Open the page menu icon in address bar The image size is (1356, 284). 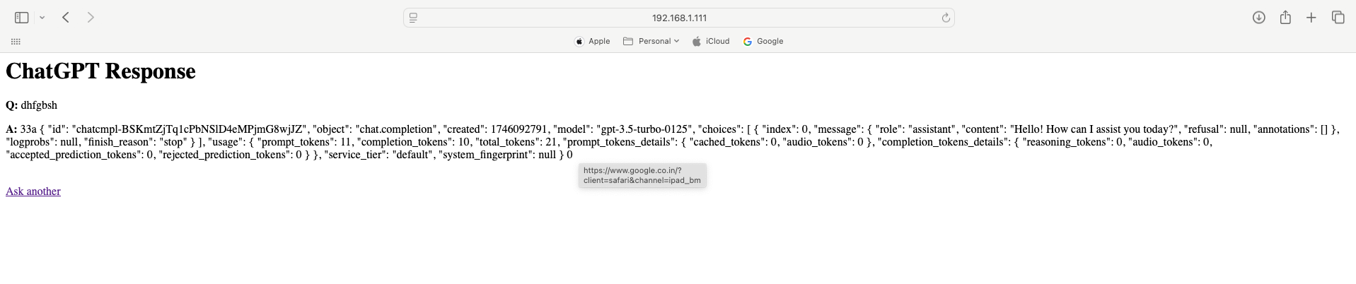point(414,18)
